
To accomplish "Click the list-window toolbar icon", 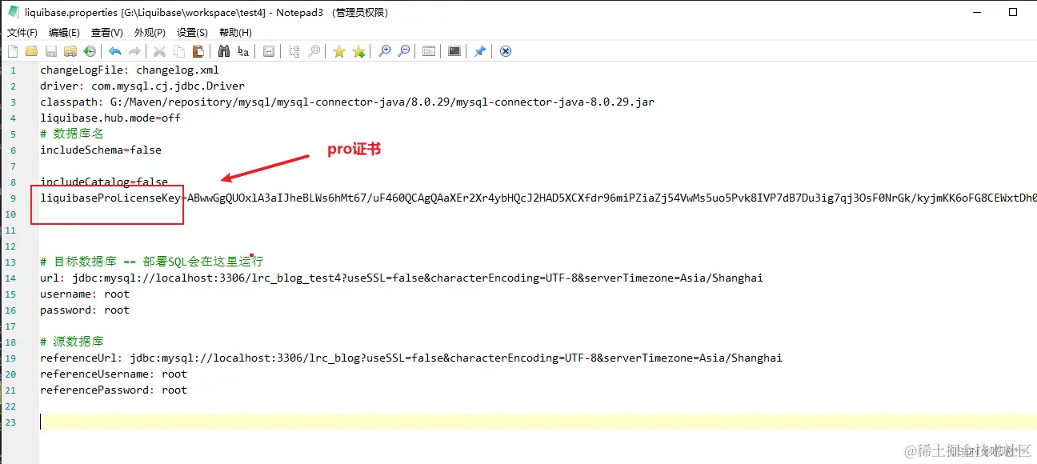I will tap(429, 51).
